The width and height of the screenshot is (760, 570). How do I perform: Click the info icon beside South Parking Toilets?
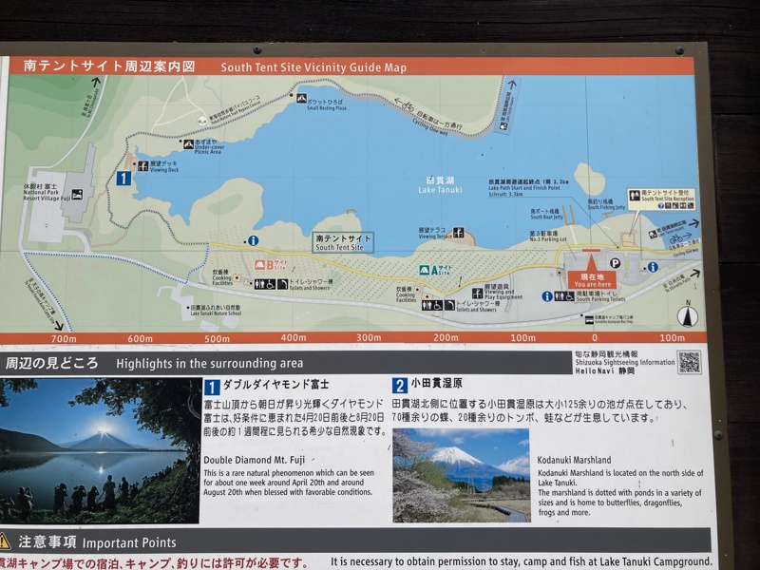(547, 296)
